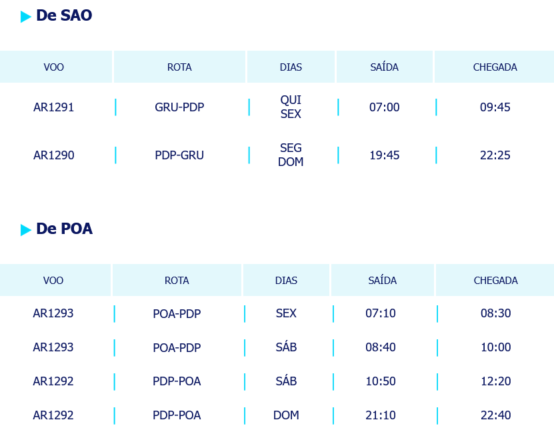Image resolution: width=554 pixels, height=436 pixels.
Task: Click the QUI SEX days cell
Action: (x=291, y=107)
